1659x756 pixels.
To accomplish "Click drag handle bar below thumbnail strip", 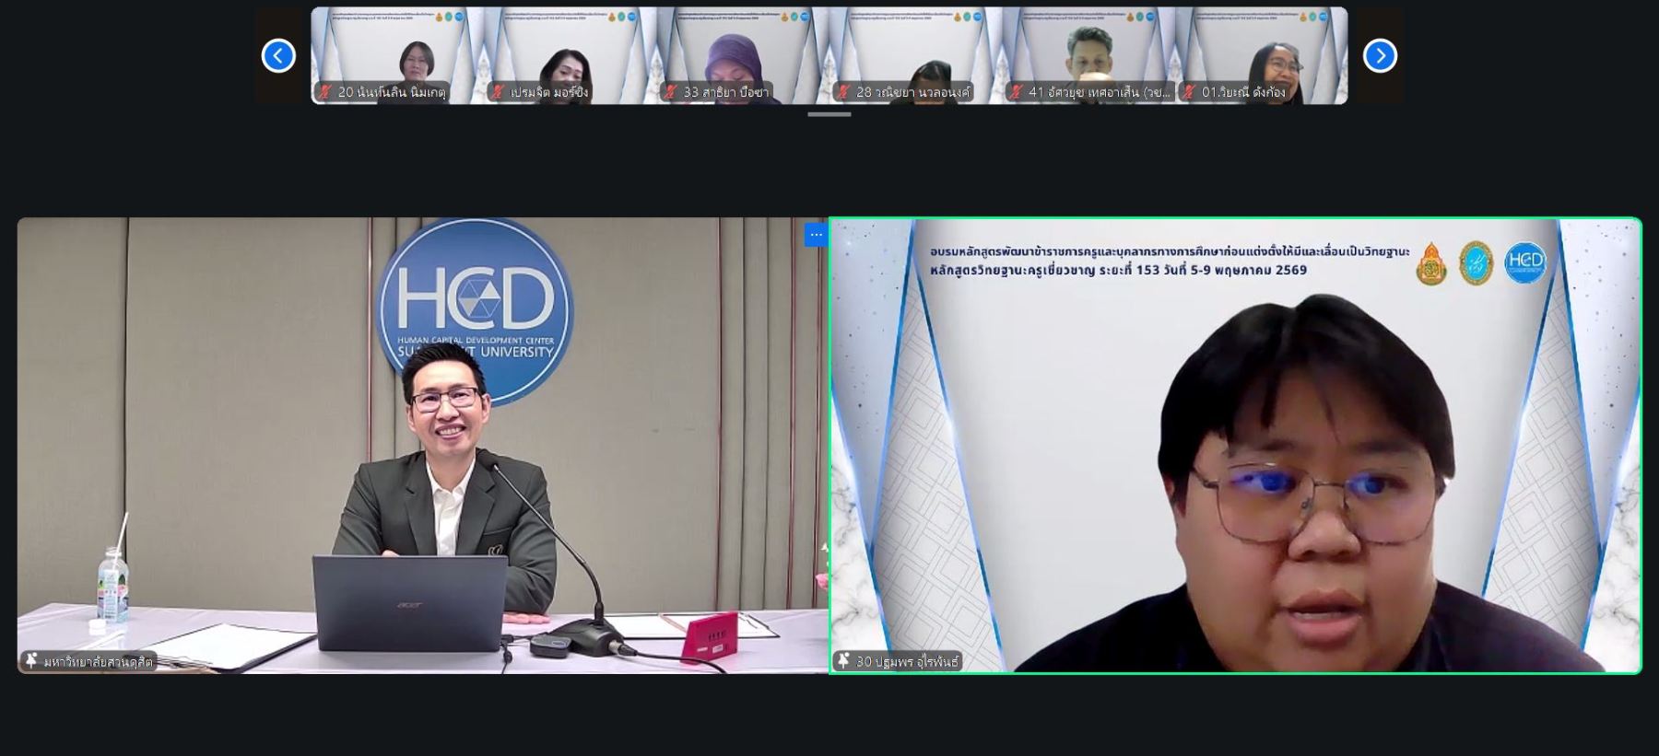I will point(829,114).
